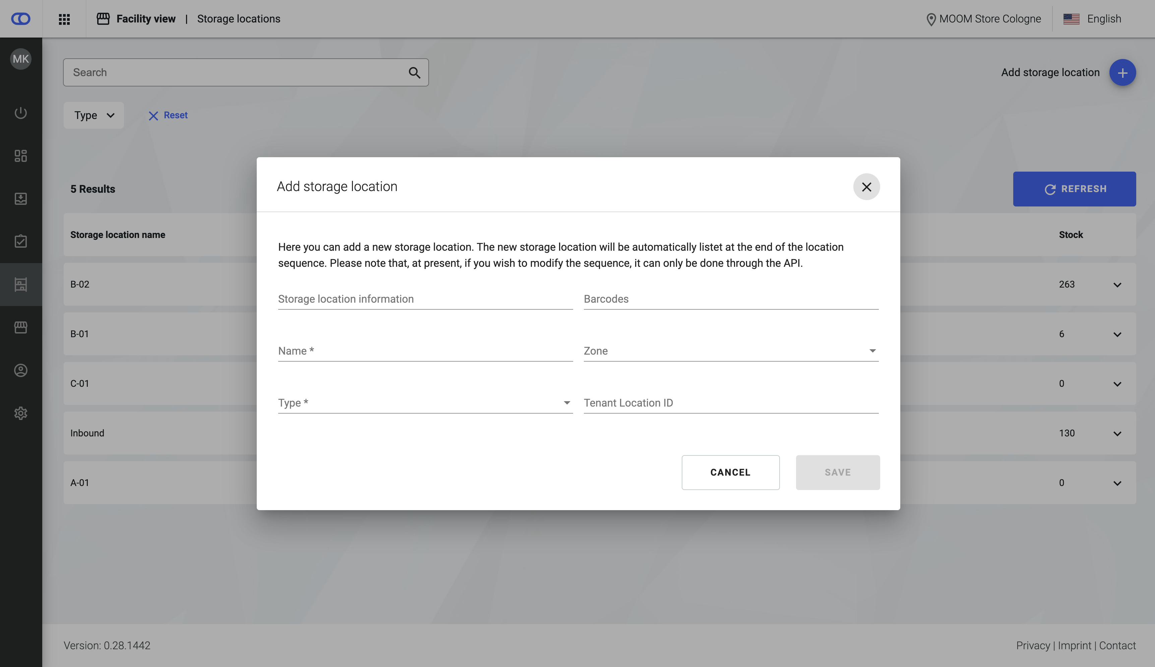Close the Add storage location dialog

[x=866, y=187]
